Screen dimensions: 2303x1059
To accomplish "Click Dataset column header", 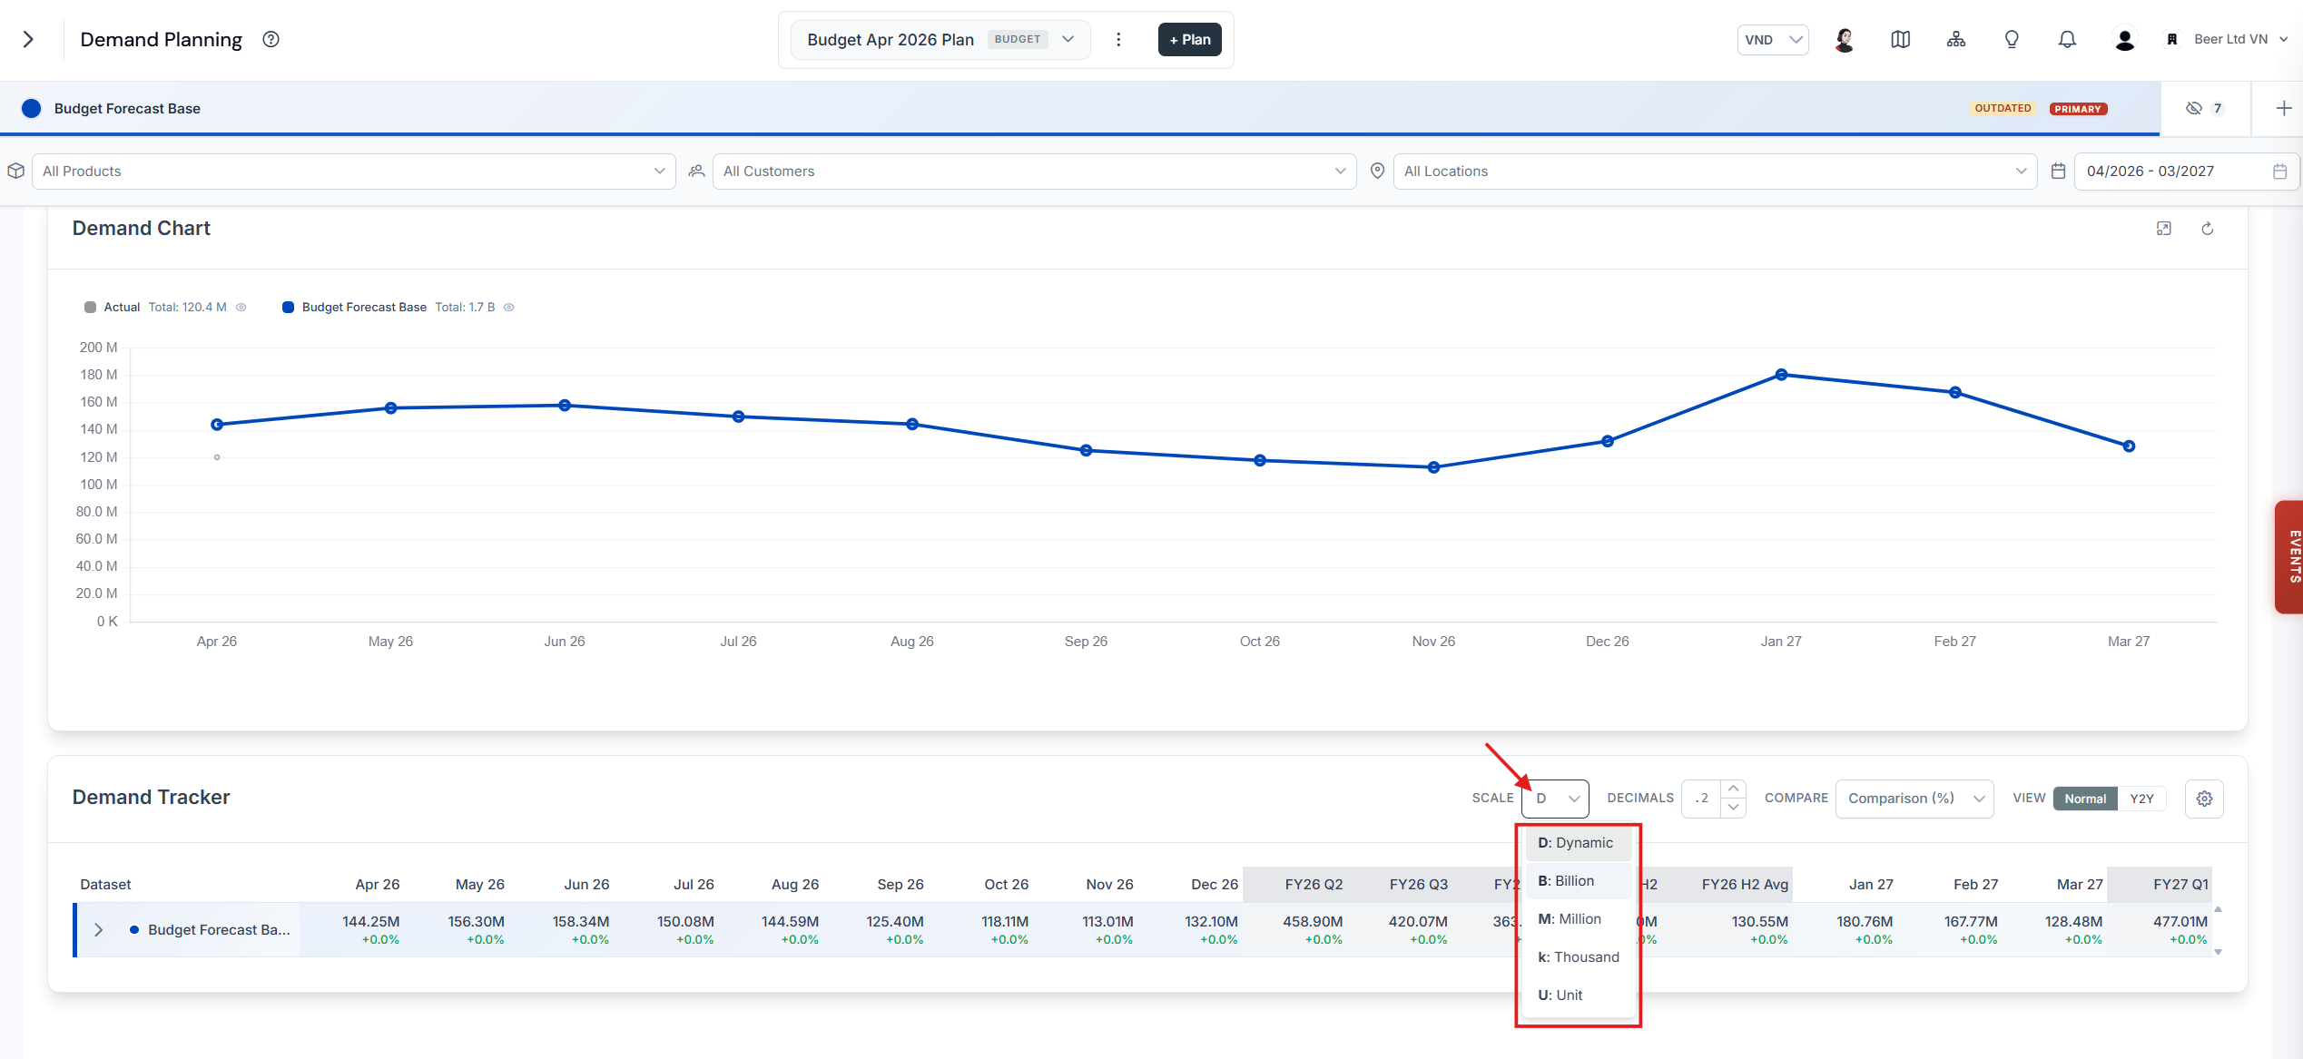I will click(x=105, y=884).
